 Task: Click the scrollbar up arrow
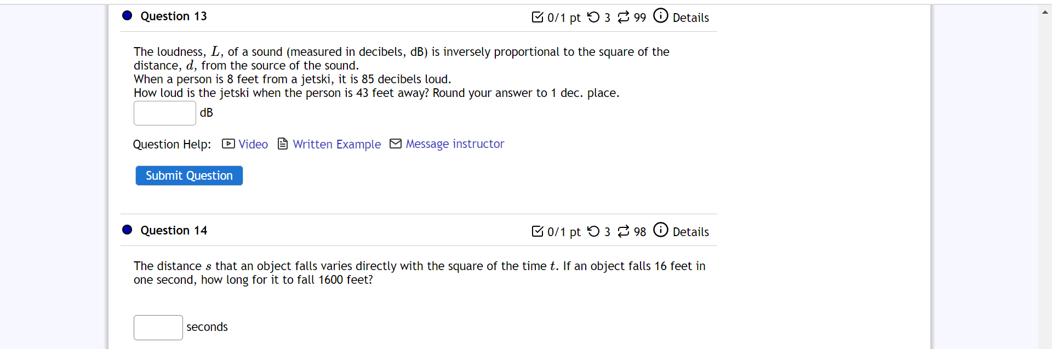point(1044,12)
